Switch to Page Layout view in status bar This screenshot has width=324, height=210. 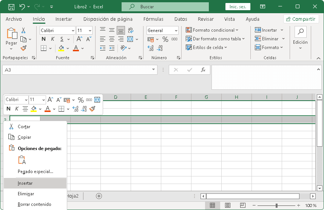tap(227, 205)
